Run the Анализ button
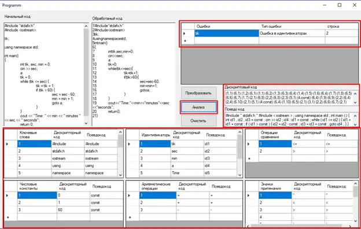The width and height of the screenshot is (361, 229). (x=198, y=107)
